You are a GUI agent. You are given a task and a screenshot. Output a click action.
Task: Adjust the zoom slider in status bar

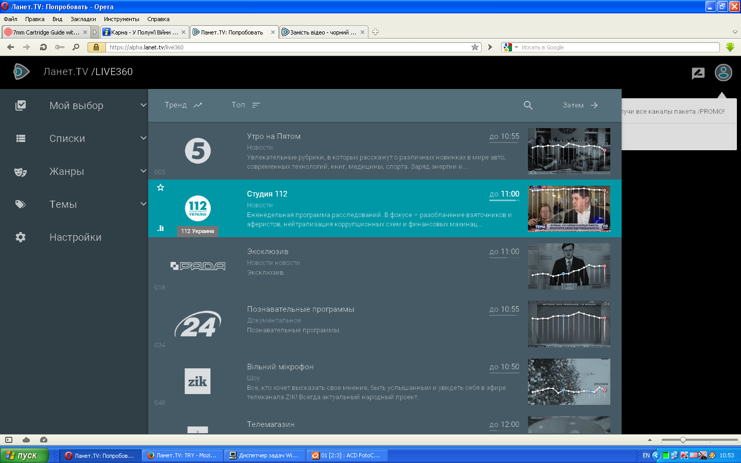tap(683, 440)
